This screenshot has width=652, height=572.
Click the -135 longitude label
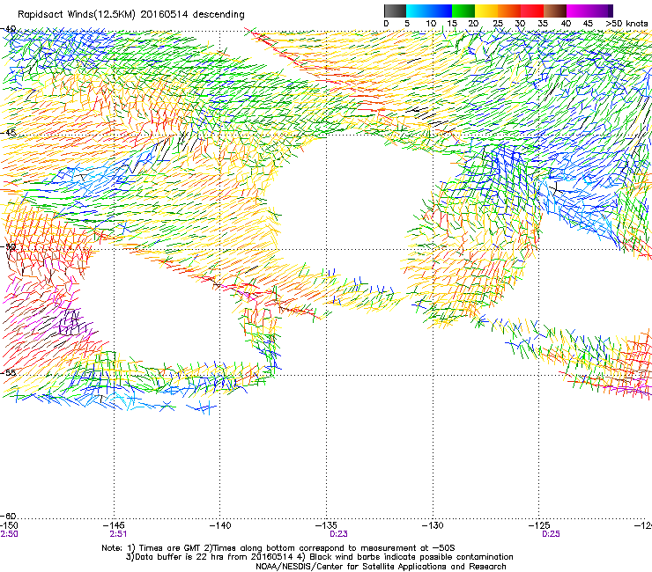[x=326, y=526]
